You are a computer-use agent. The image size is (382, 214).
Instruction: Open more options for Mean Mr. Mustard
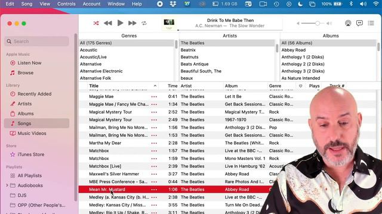pyautogui.click(x=154, y=190)
